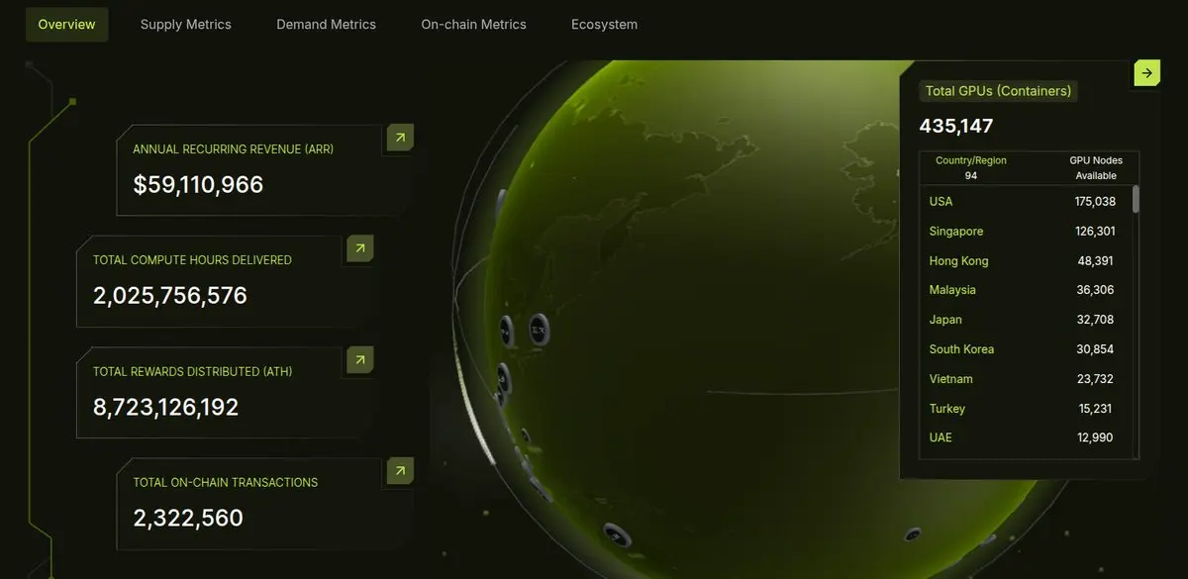Click the 48,391 GPU nodes value

point(1097,261)
